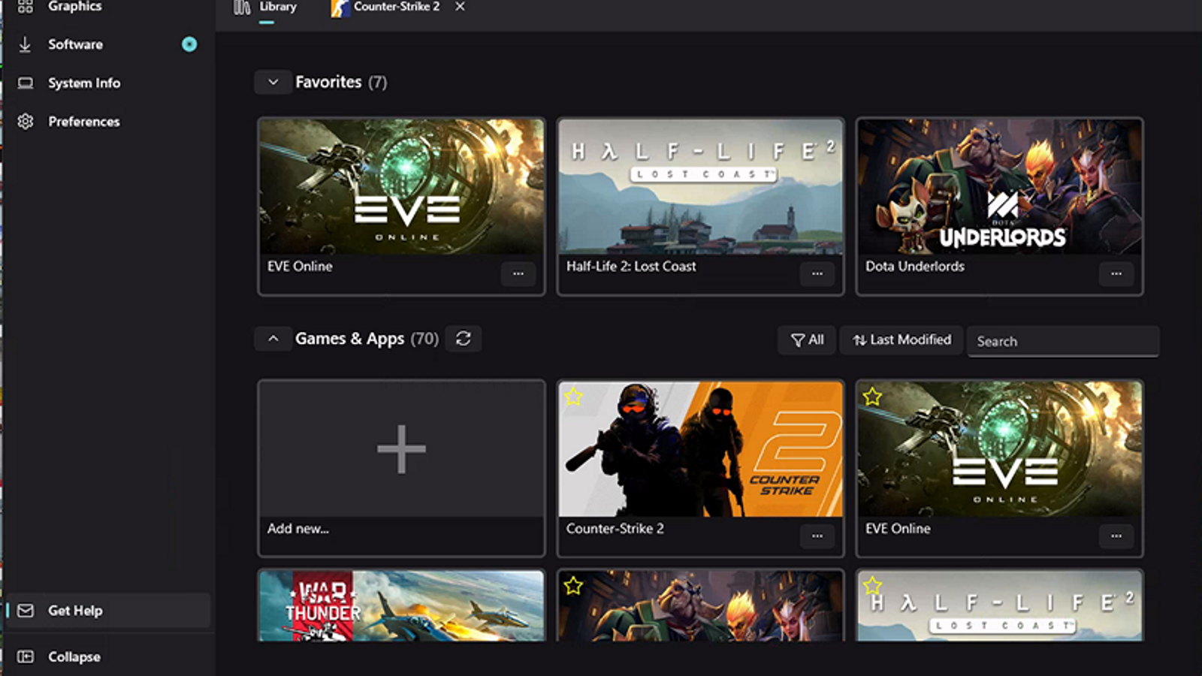Open more options for EVE Online in Favorites

518,273
